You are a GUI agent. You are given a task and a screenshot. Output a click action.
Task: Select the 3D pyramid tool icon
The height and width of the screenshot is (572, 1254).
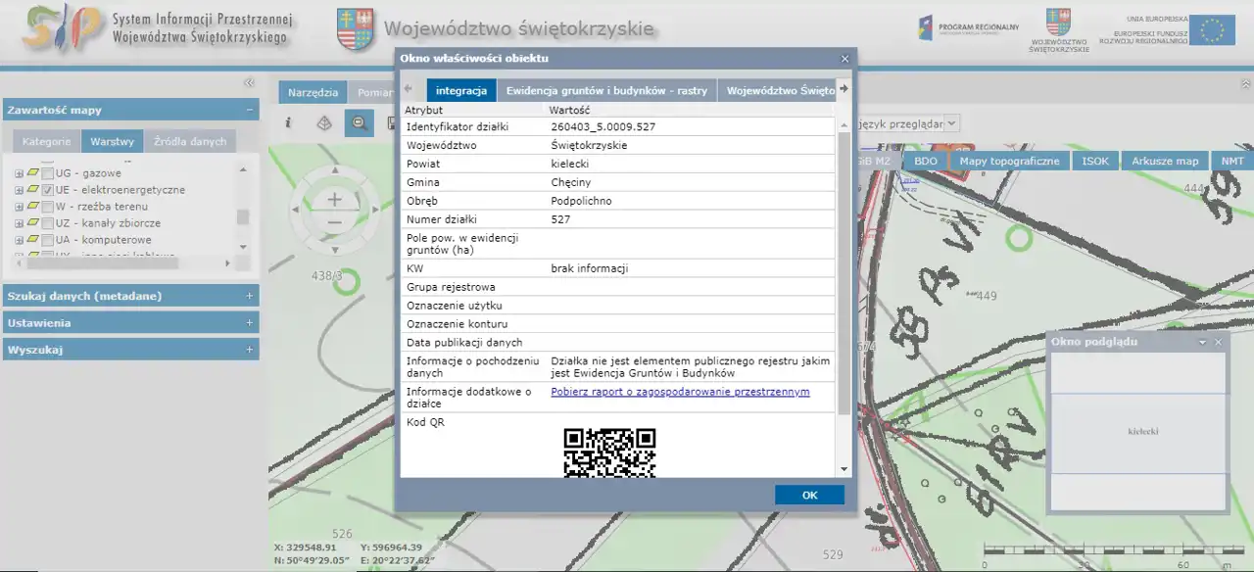tap(324, 123)
